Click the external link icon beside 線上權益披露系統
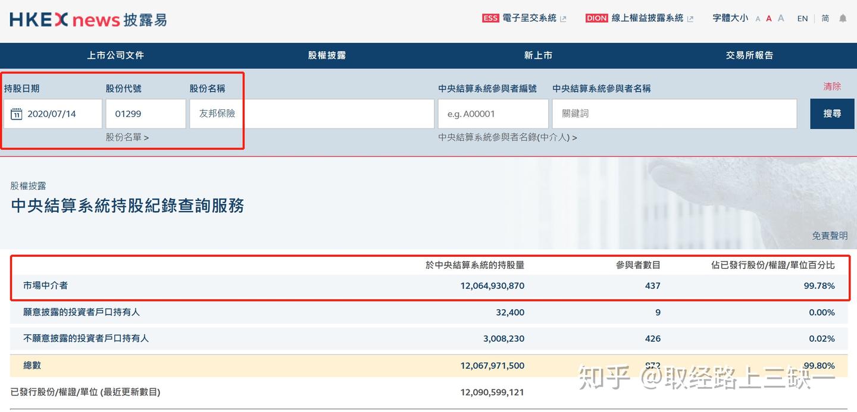The width and height of the screenshot is (857, 412). tap(690, 18)
